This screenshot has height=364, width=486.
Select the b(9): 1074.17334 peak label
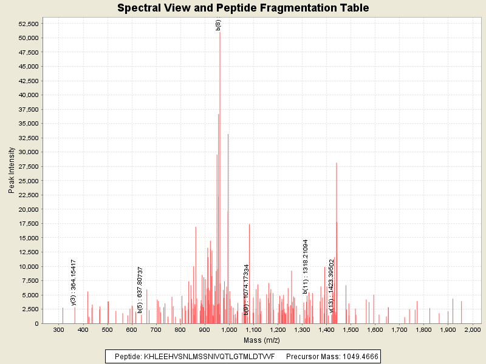point(246,289)
